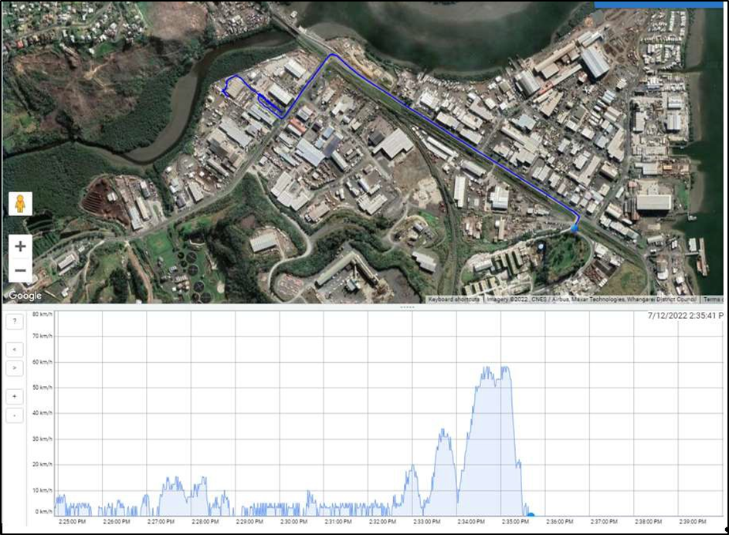Screen dimensions: 729x535
Task: Click the splitter handle between map and chart
Action: (x=407, y=307)
